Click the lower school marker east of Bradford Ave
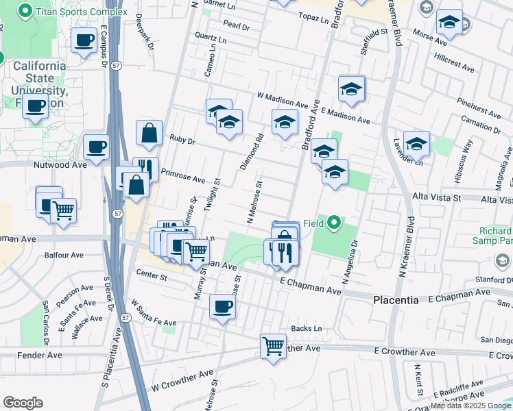 [x=335, y=174]
